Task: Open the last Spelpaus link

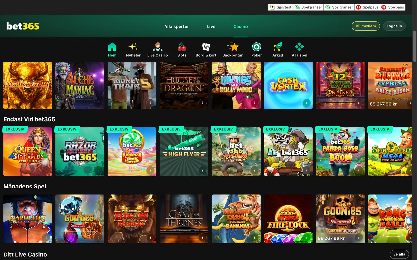Action: tap(393, 7)
